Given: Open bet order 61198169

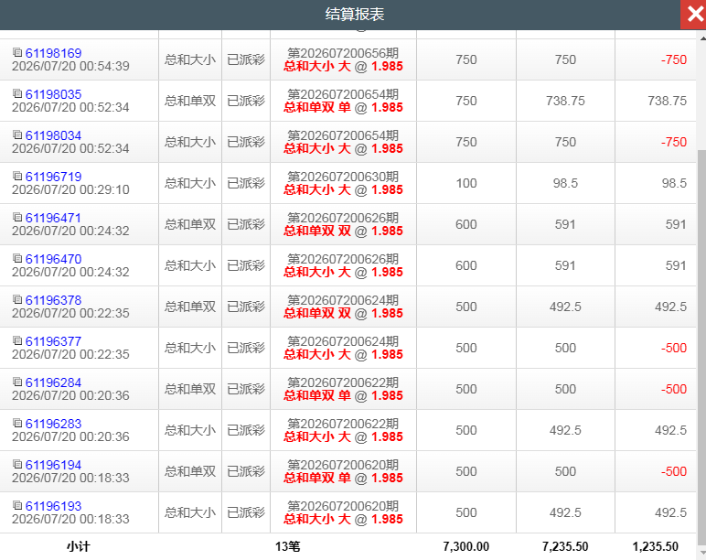Looking at the screenshot, I should [54, 53].
